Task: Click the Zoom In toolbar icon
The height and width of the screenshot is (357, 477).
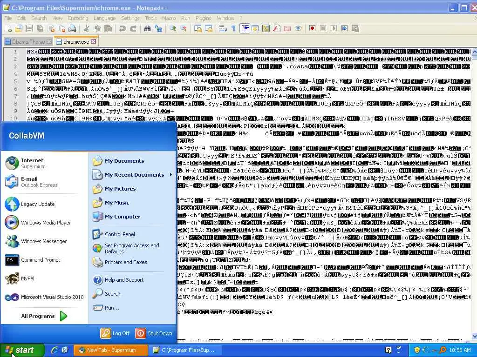Action: [x=173, y=28]
